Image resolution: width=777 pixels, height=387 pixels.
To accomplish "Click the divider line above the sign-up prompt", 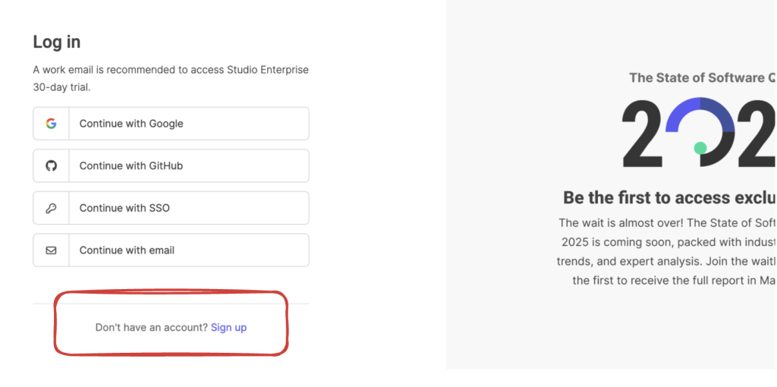I will [171, 304].
